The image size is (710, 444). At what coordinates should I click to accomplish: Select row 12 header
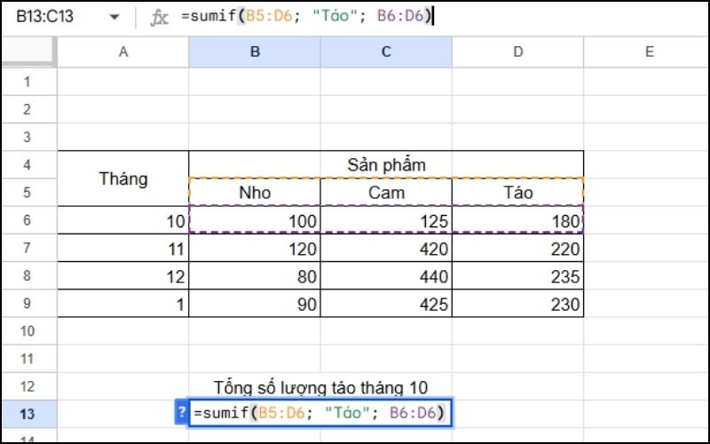[x=28, y=386]
